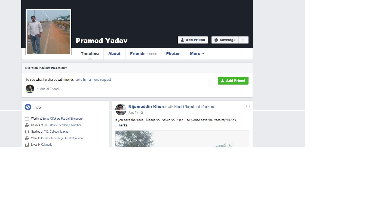
Task: Click graduation cap icon beside T.D. College Jaunpur
Action: pyautogui.click(x=27, y=132)
